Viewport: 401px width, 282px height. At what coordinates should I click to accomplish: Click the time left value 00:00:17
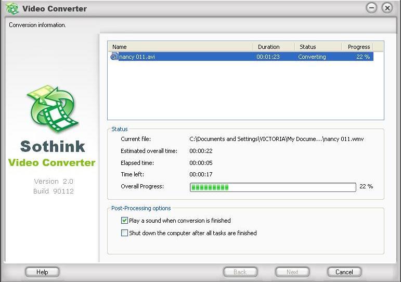pyautogui.click(x=201, y=174)
